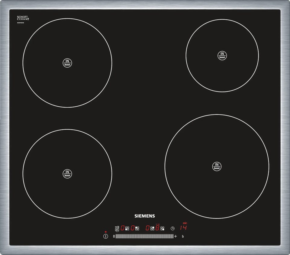Tap the main power on/off touch key

[x=106, y=236]
